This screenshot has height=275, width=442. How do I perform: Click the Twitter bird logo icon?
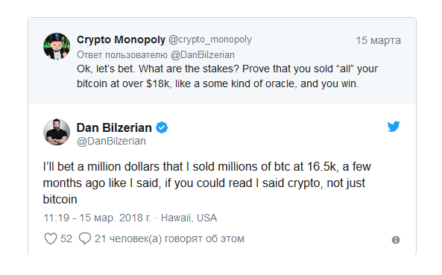coord(394,127)
